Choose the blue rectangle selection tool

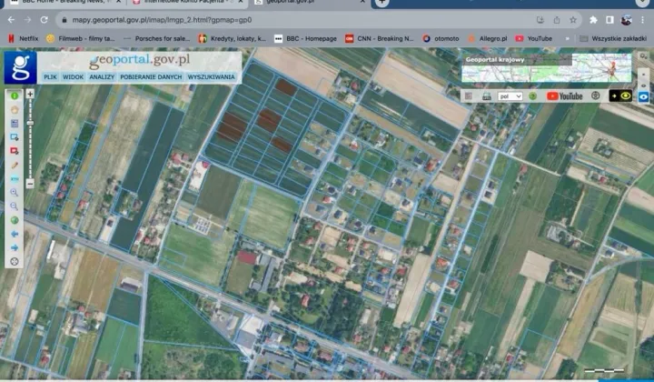[15, 137]
